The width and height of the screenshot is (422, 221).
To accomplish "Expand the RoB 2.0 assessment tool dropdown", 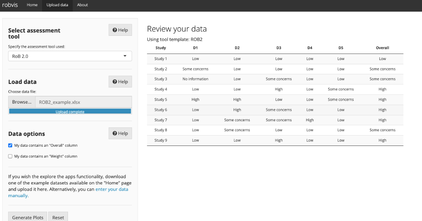I will point(70,56).
